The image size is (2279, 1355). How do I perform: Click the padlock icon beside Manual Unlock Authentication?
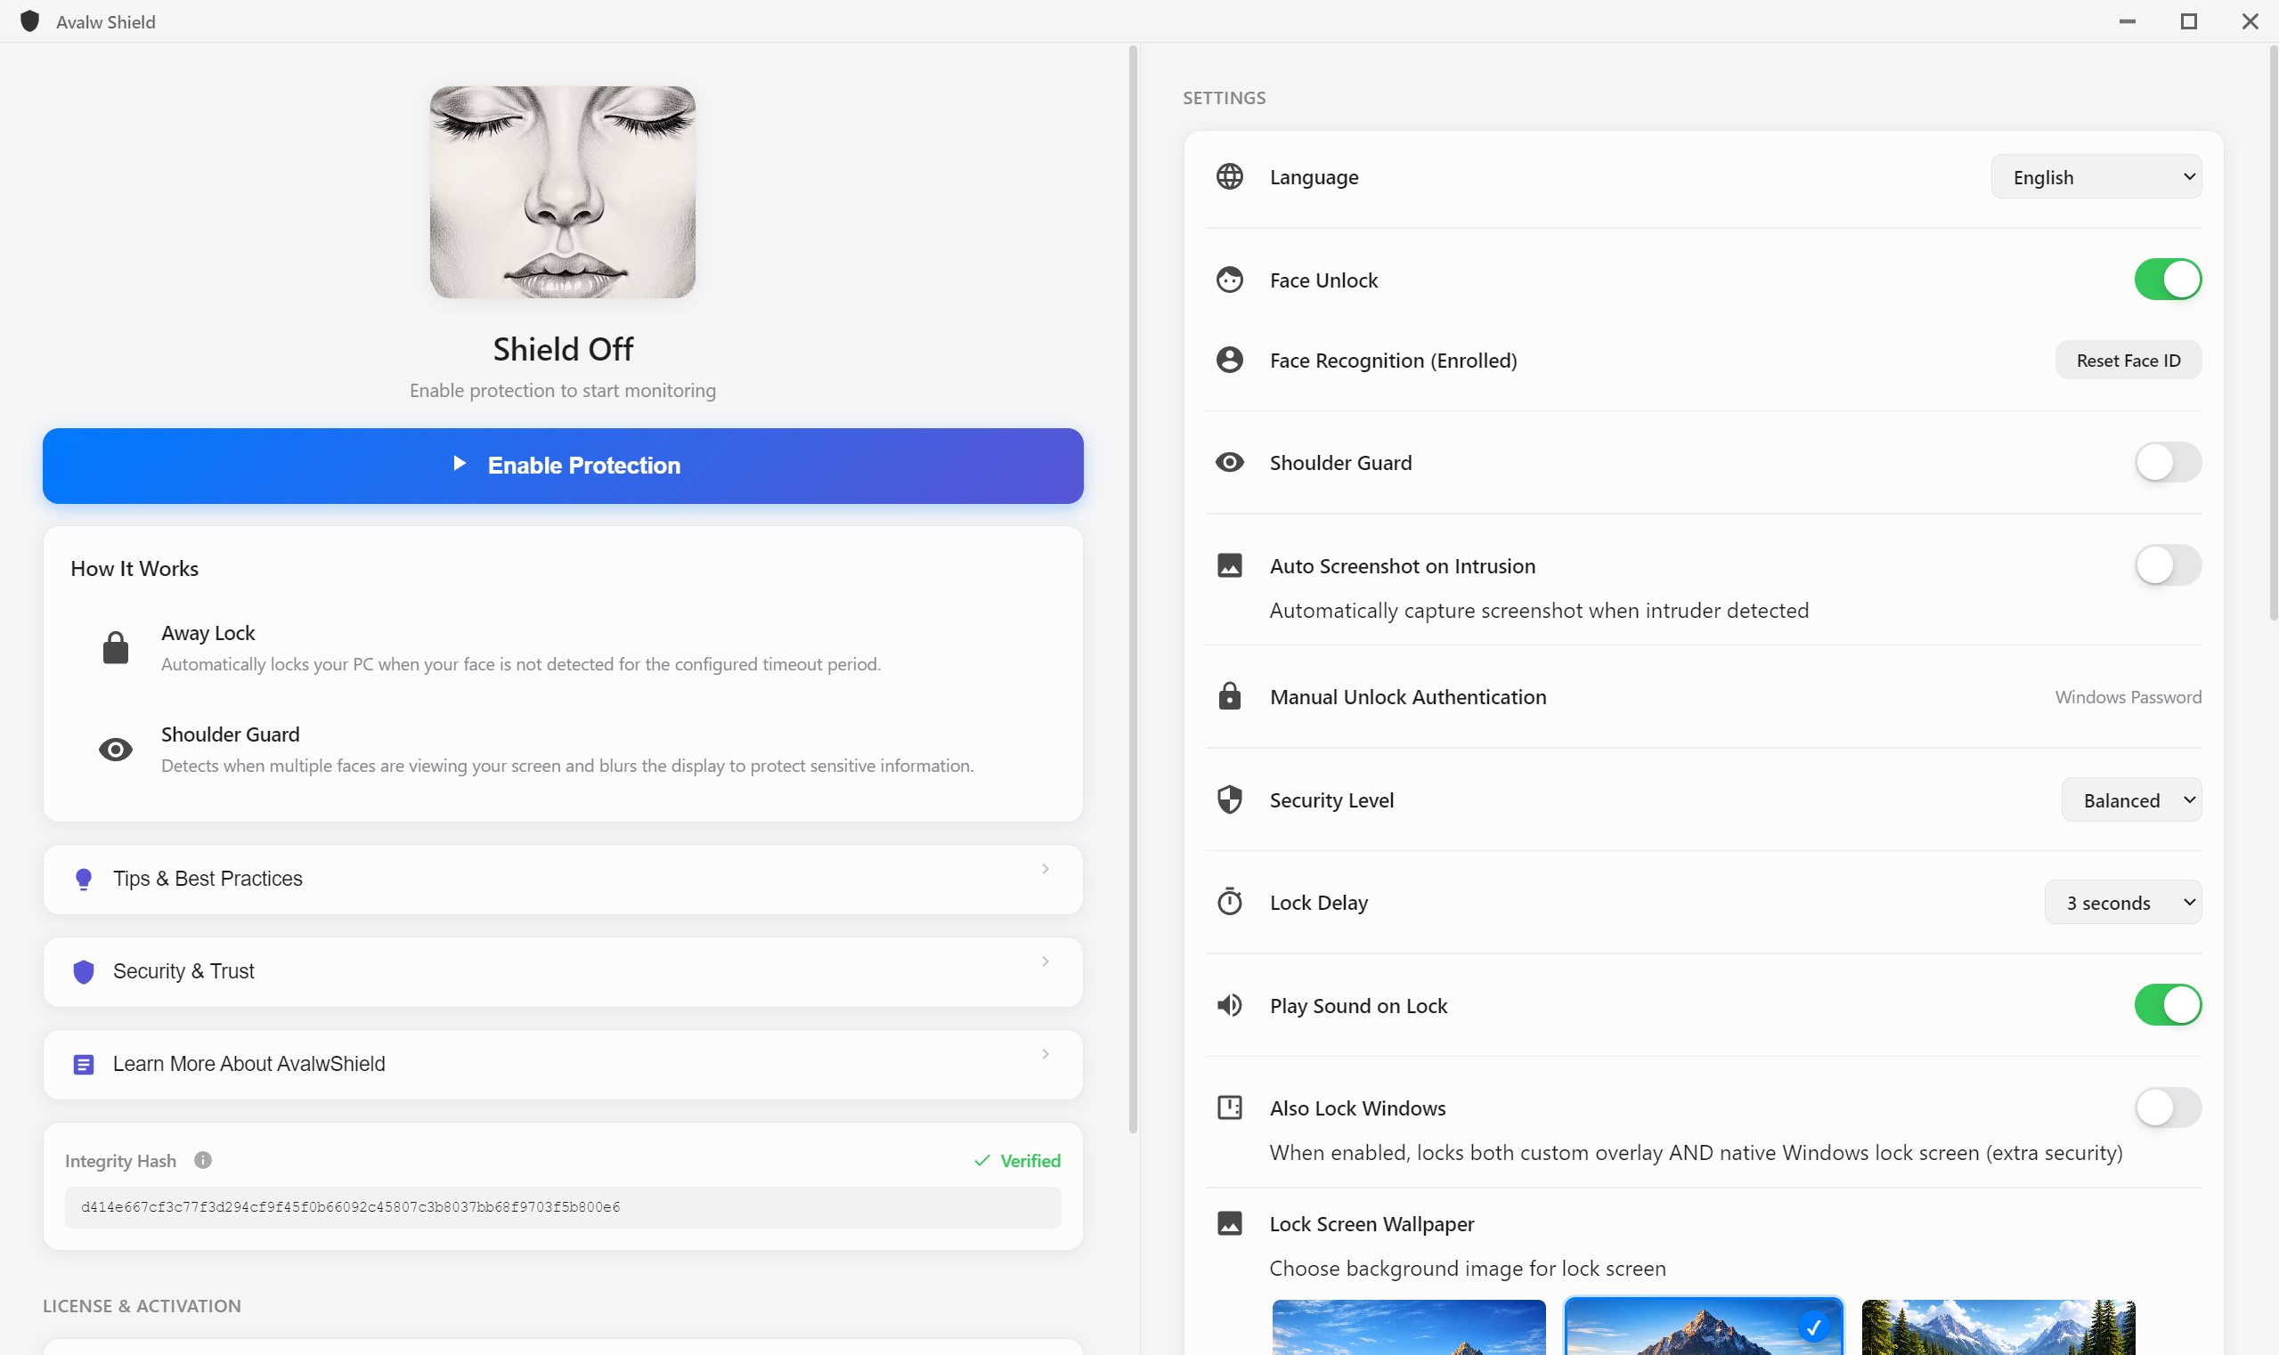(1230, 697)
